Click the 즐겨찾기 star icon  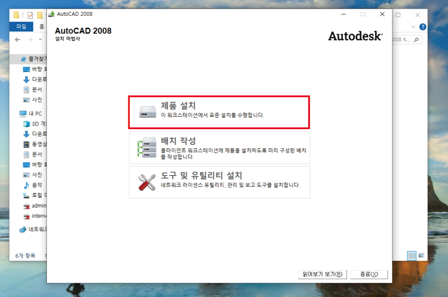point(24,59)
